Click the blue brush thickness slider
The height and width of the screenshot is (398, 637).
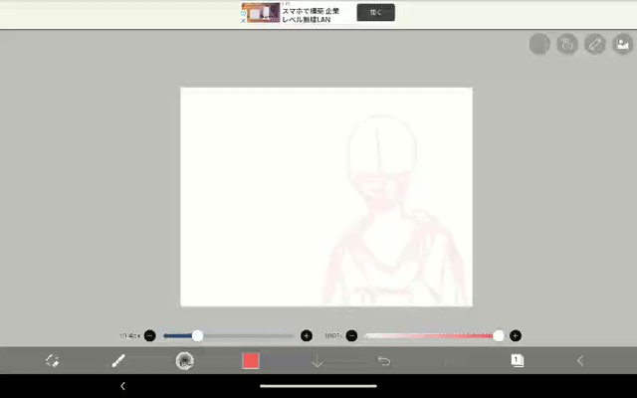tap(228, 336)
